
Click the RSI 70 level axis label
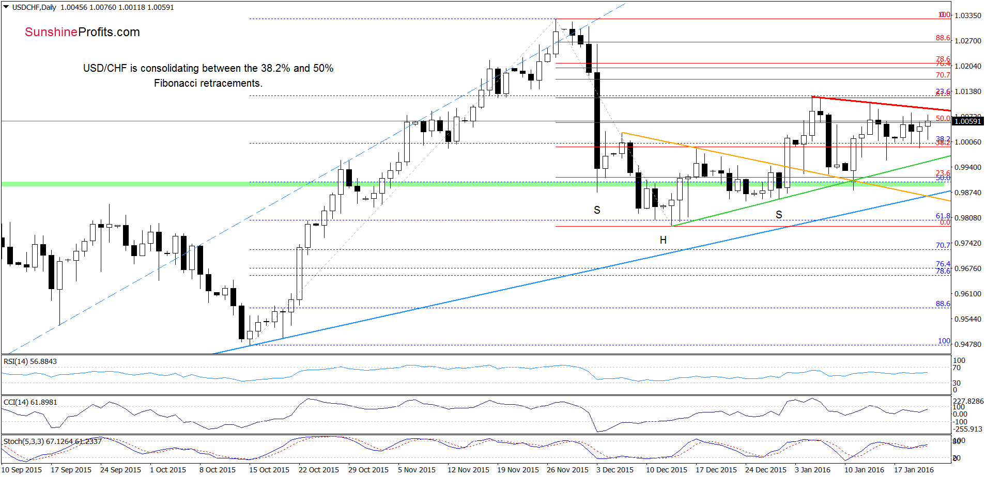click(x=957, y=368)
